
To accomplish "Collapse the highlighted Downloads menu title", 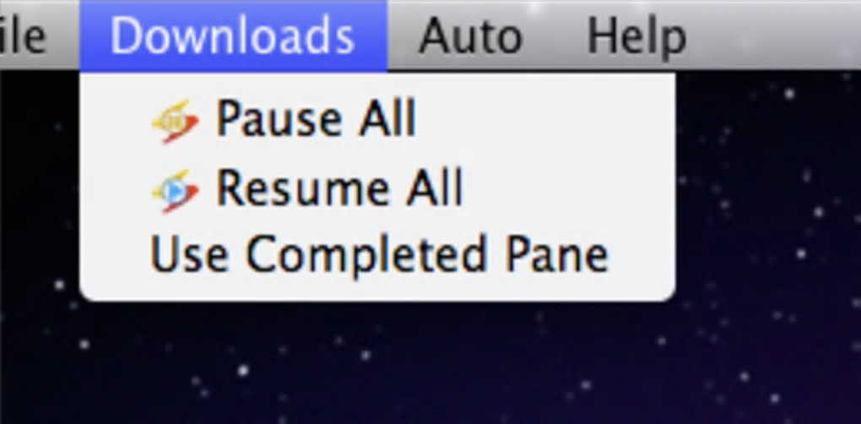I will (x=233, y=36).
